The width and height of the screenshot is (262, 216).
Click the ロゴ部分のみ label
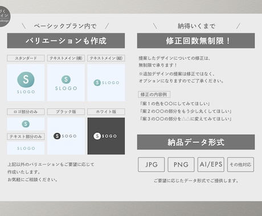coord(26,112)
